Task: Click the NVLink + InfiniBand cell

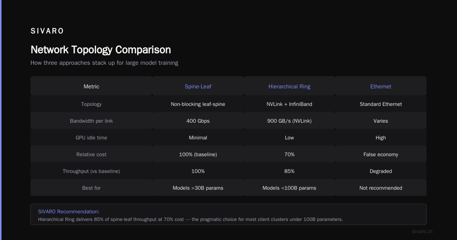Action: [x=289, y=104]
